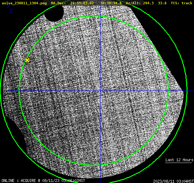This screenshot has width=194, height=183.
Task: Click the RA,Dec: label in header
Action: coord(58,3)
